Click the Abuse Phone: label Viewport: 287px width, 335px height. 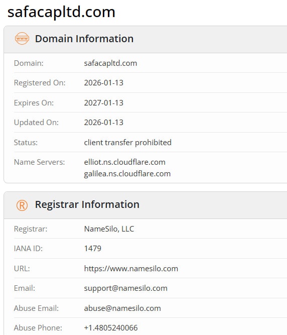click(x=38, y=328)
